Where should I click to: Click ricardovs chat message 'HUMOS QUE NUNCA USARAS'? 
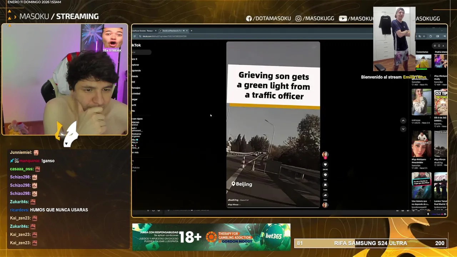pos(59,210)
